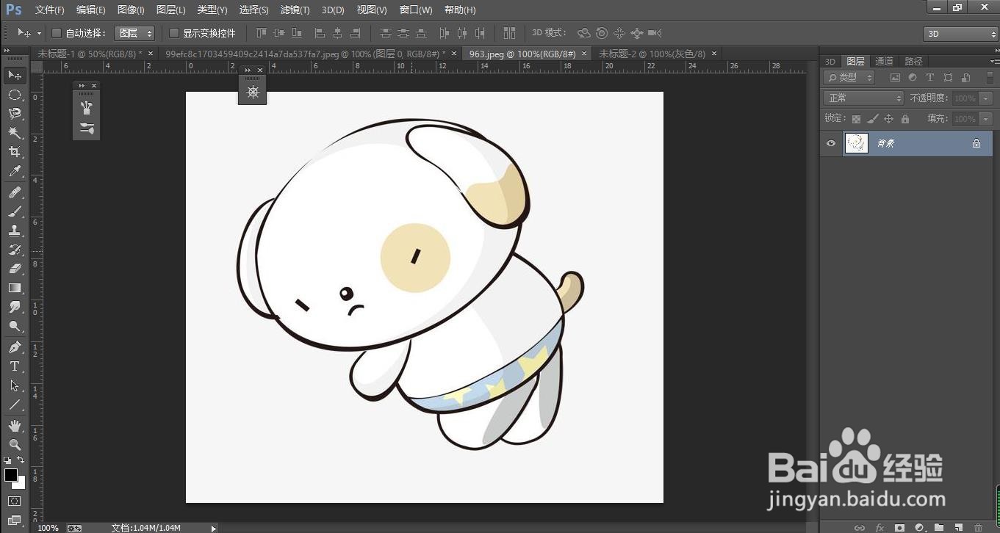Screen dimensions: 1000x533
Task: Open the 图像(I) menu
Action: (131, 10)
